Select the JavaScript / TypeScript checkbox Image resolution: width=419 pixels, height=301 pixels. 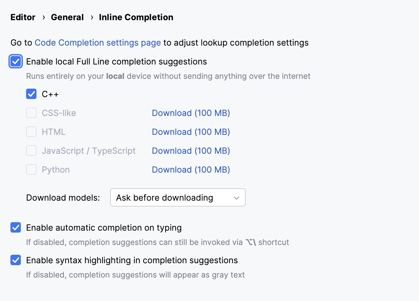point(31,150)
